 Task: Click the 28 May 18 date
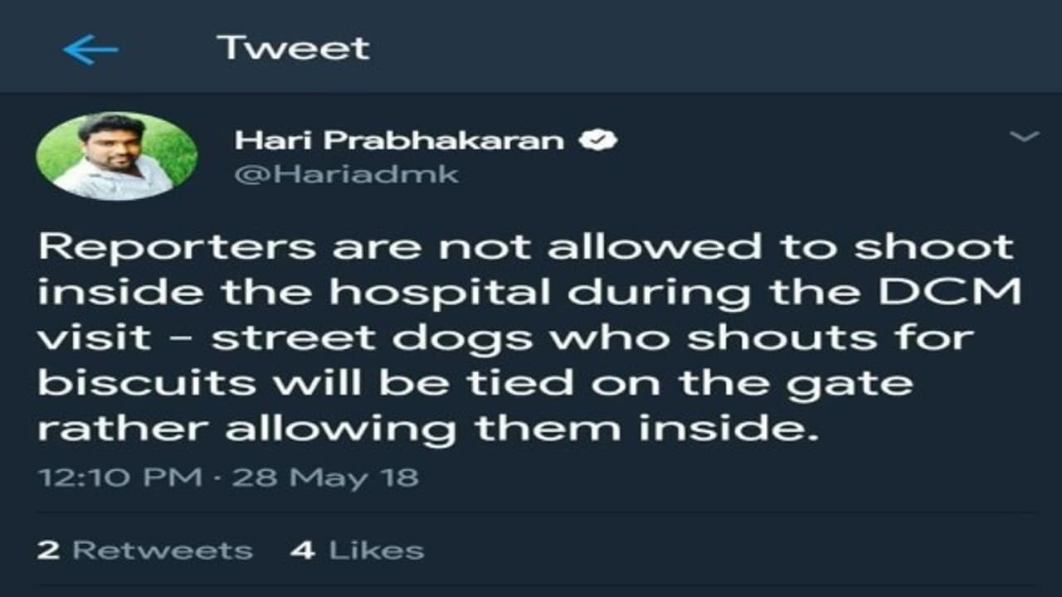click(325, 478)
